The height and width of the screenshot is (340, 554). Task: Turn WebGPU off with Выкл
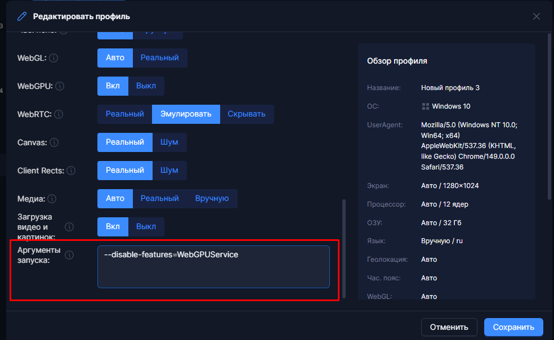146,86
